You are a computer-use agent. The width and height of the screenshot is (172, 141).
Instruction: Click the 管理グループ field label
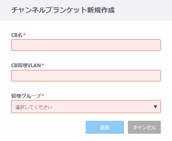26,96
